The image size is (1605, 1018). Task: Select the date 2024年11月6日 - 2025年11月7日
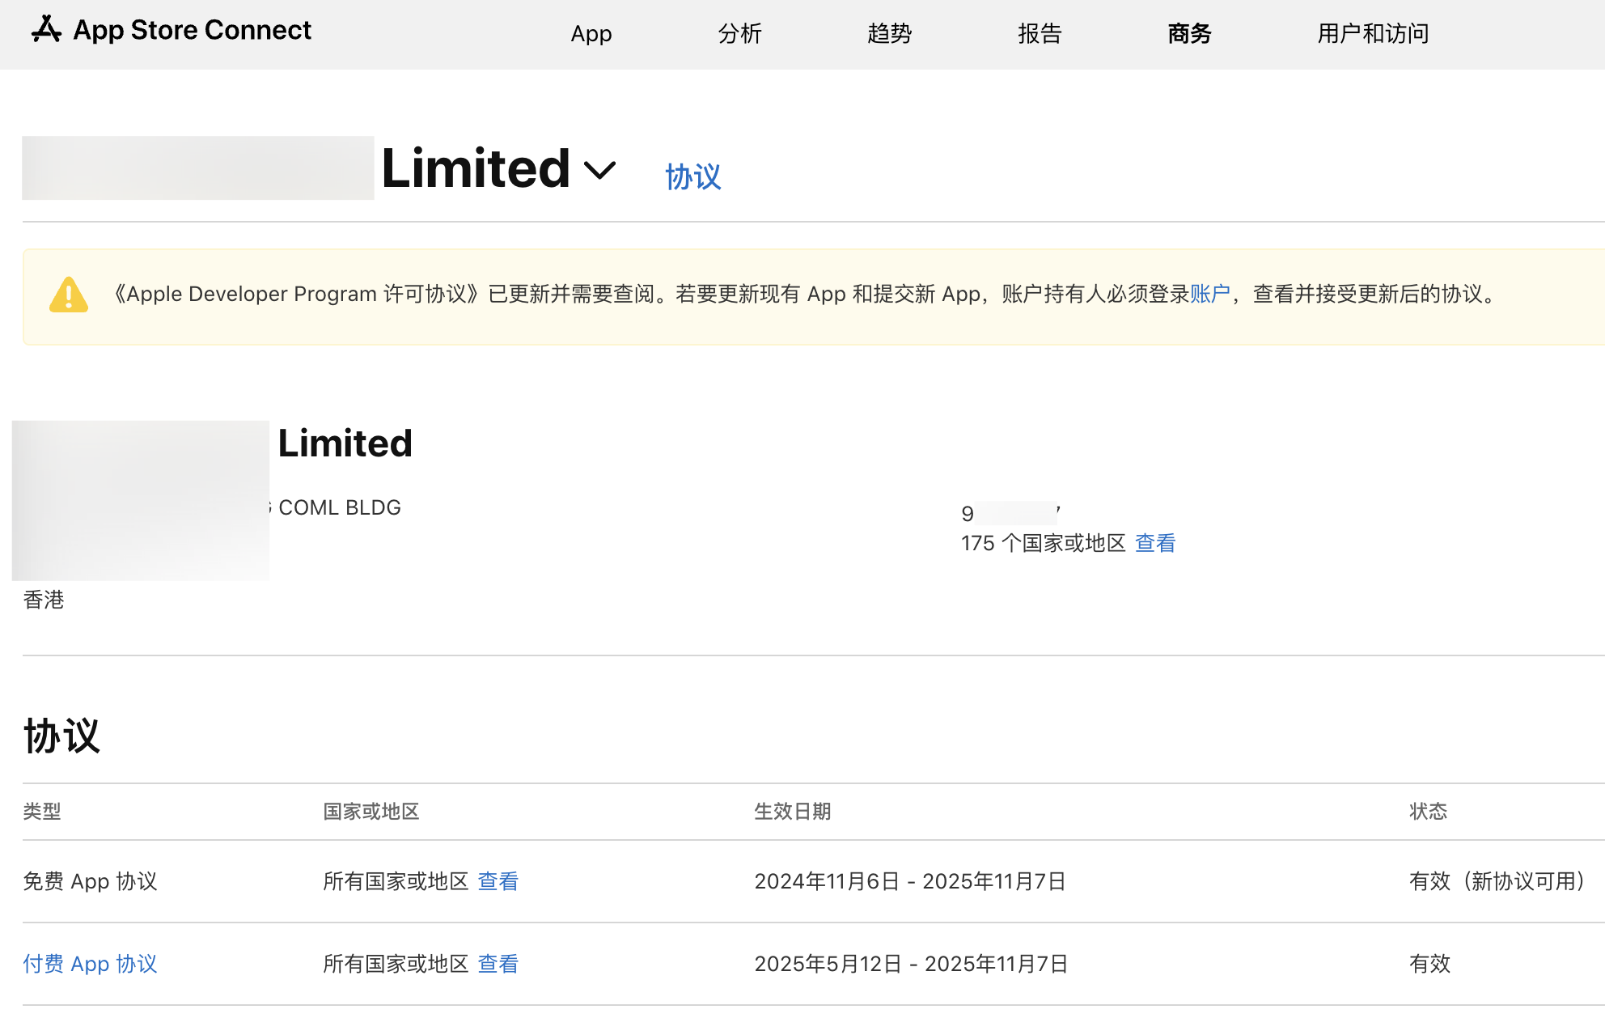coord(910,881)
